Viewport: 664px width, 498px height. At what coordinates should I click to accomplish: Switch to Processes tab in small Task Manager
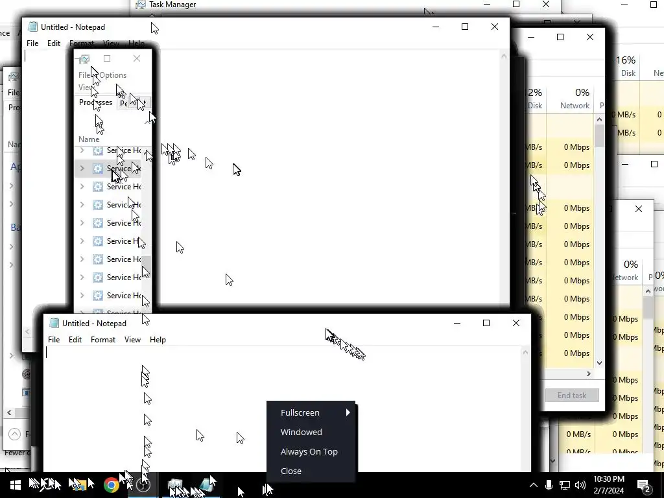pyautogui.click(x=96, y=102)
